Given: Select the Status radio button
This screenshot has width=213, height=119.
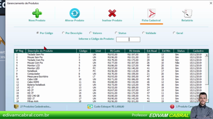Looking at the screenshot, I should pyautogui.click(x=116, y=33).
